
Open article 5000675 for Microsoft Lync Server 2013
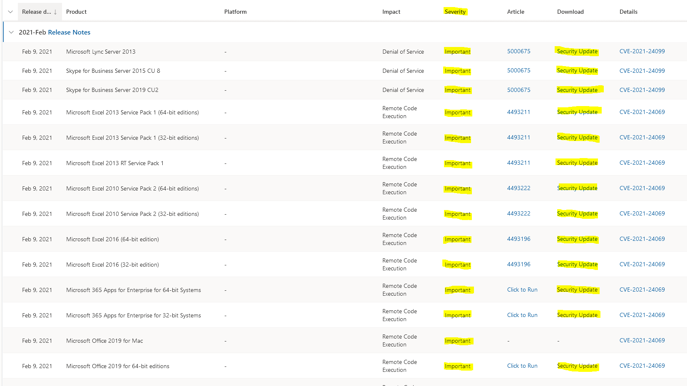(x=519, y=52)
